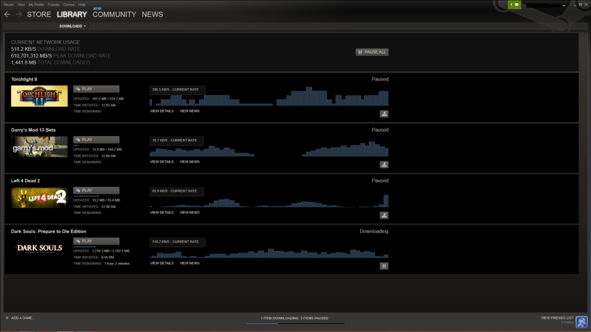
Task: Switch to the COMMUNITY tab
Action: click(x=114, y=14)
